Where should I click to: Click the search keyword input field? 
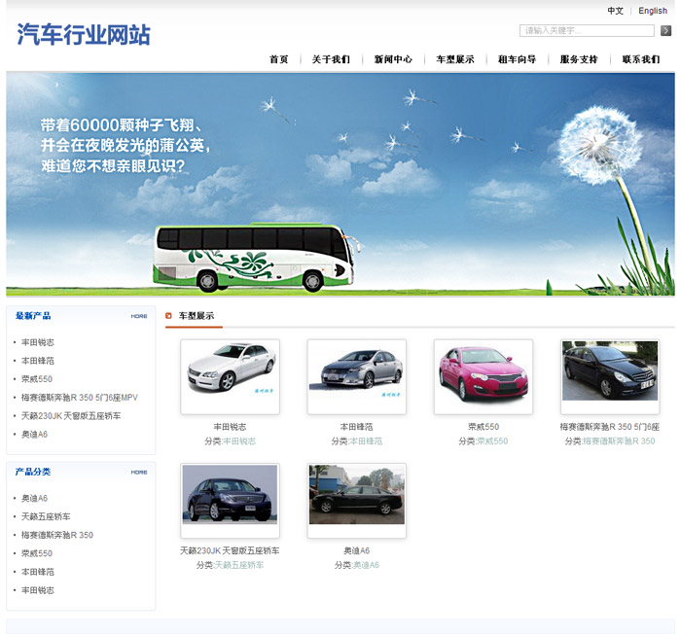coord(587,31)
